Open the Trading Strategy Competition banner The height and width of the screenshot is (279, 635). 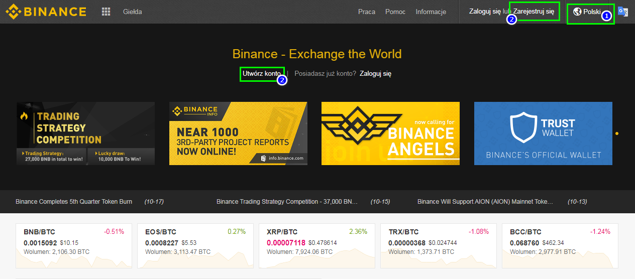coord(85,133)
